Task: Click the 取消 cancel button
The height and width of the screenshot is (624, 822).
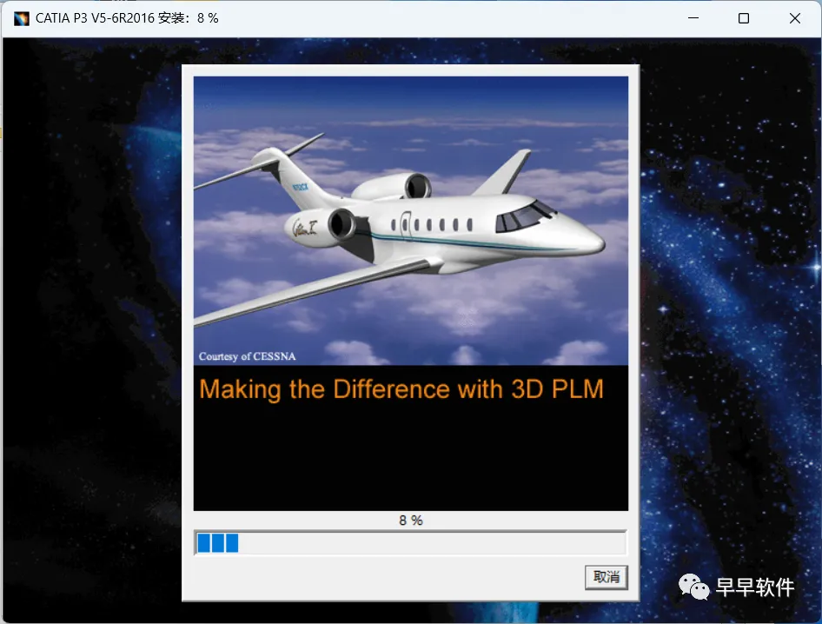Action: point(606,577)
